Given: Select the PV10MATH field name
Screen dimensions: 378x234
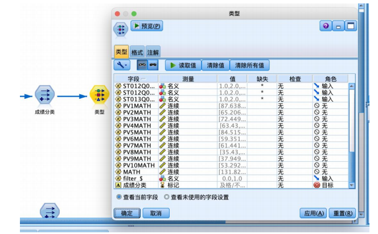Looking at the screenshot, I should (x=138, y=165).
